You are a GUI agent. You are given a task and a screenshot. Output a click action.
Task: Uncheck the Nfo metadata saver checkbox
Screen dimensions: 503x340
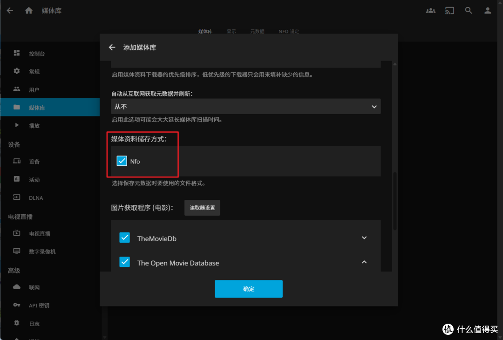point(122,161)
